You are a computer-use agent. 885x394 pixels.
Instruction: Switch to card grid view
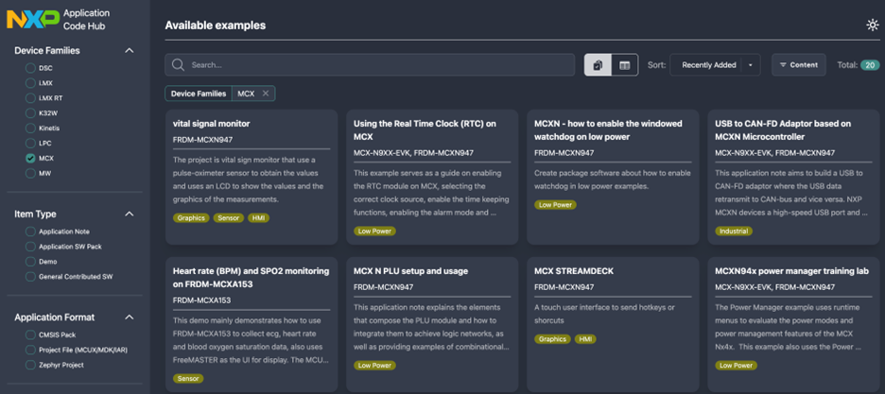(598, 65)
